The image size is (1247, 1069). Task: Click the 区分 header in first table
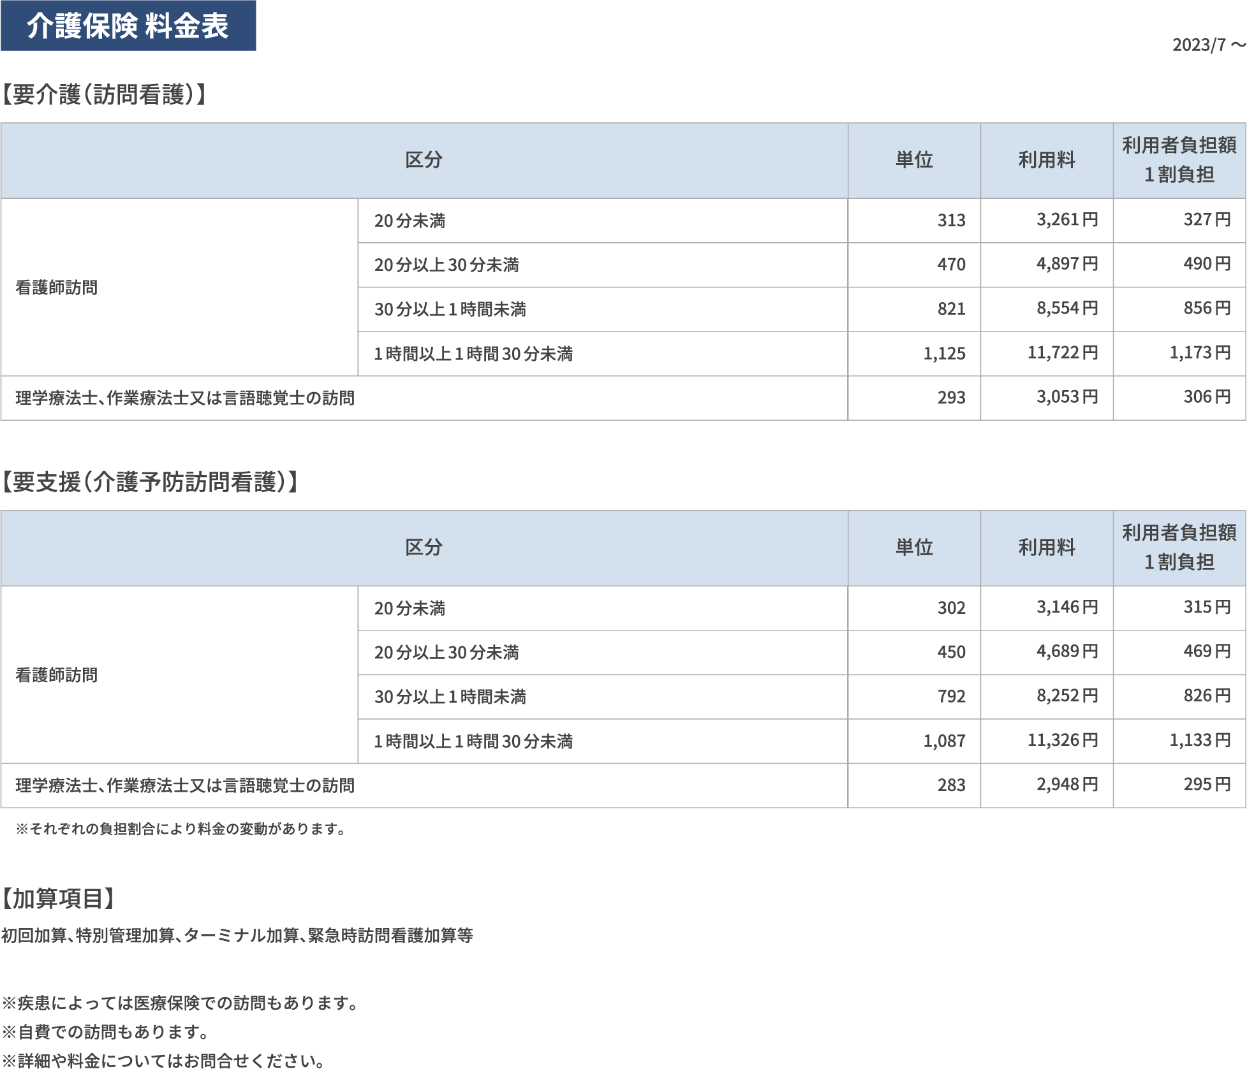tap(424, 160)
